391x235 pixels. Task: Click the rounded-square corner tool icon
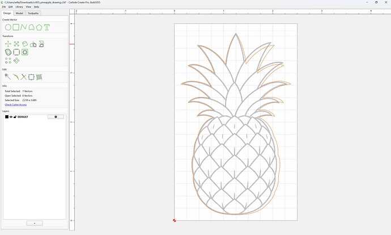16,52
